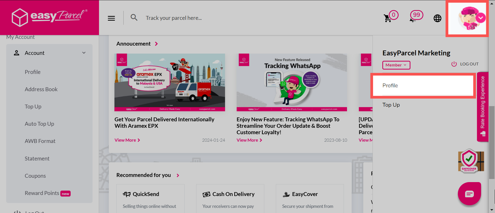Click the 2024-01-24 article date
Viewport: 495px width, 213px height.
pos(213,140)
